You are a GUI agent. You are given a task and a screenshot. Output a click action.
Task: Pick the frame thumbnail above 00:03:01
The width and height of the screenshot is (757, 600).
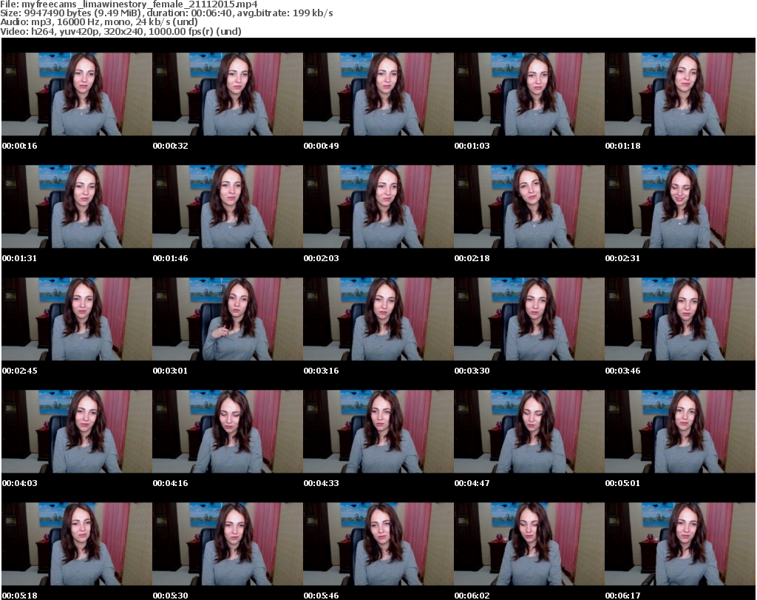[228, 320]
